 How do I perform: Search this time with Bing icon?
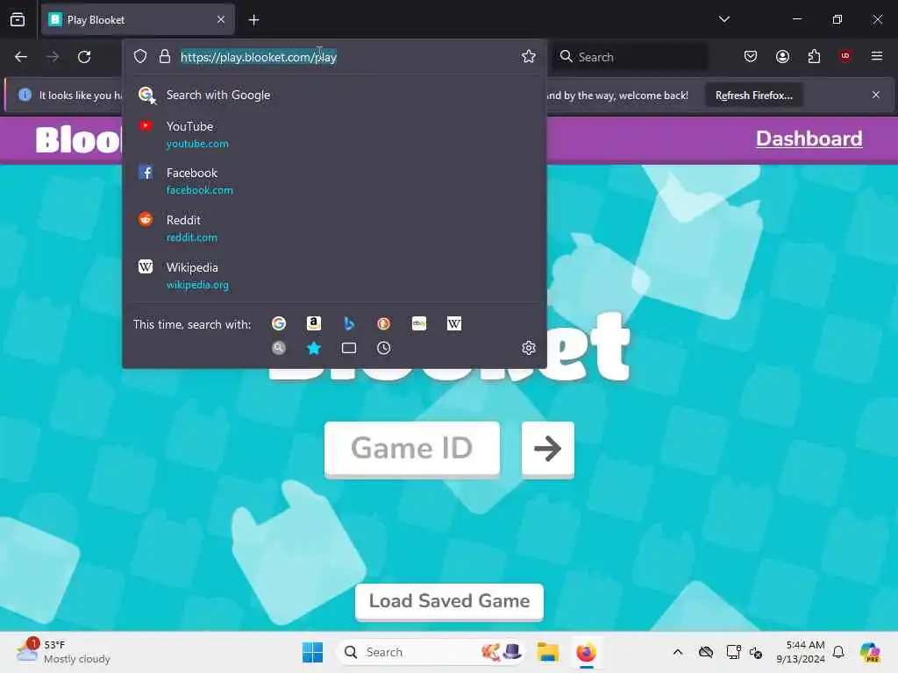click(x=349, y=324)
